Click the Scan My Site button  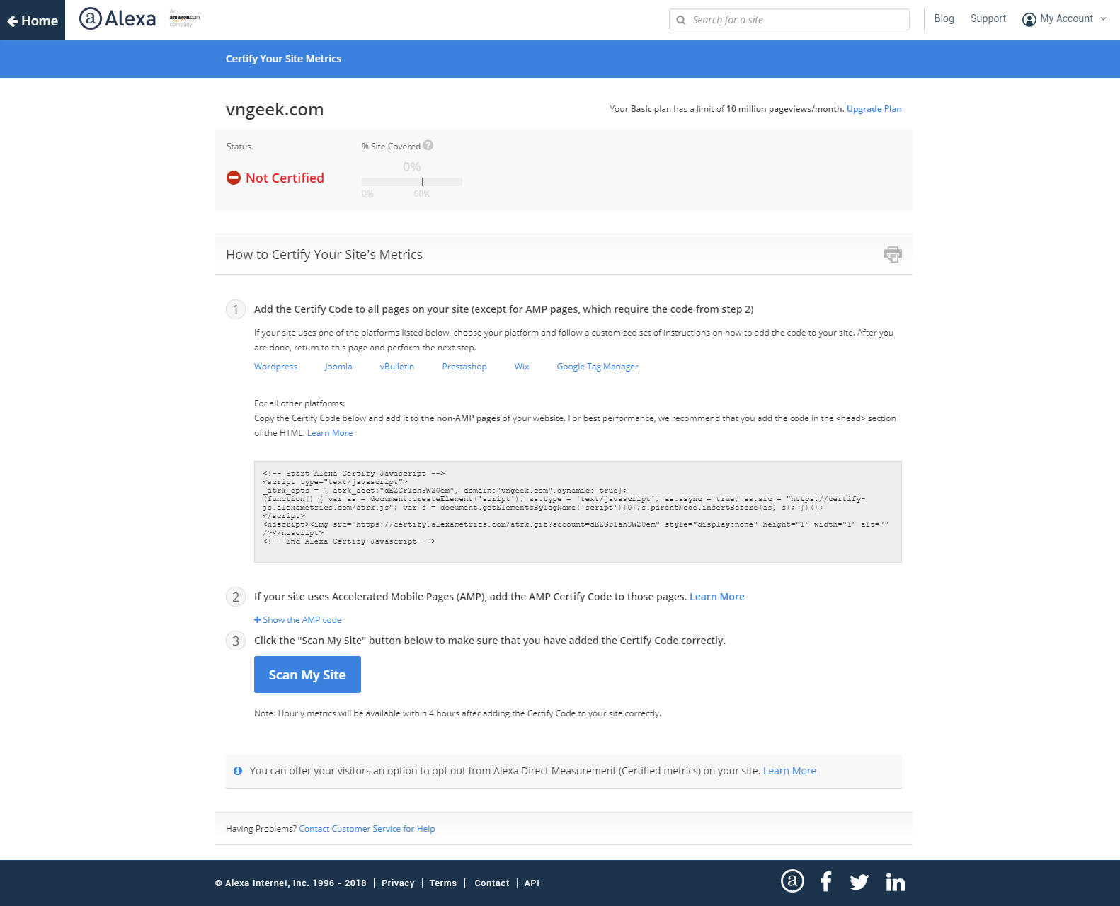coord(307,675)
